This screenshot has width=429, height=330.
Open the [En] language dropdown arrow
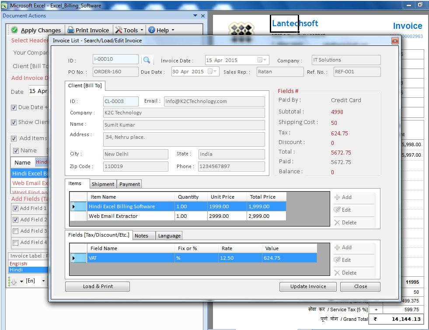(43, 281)
